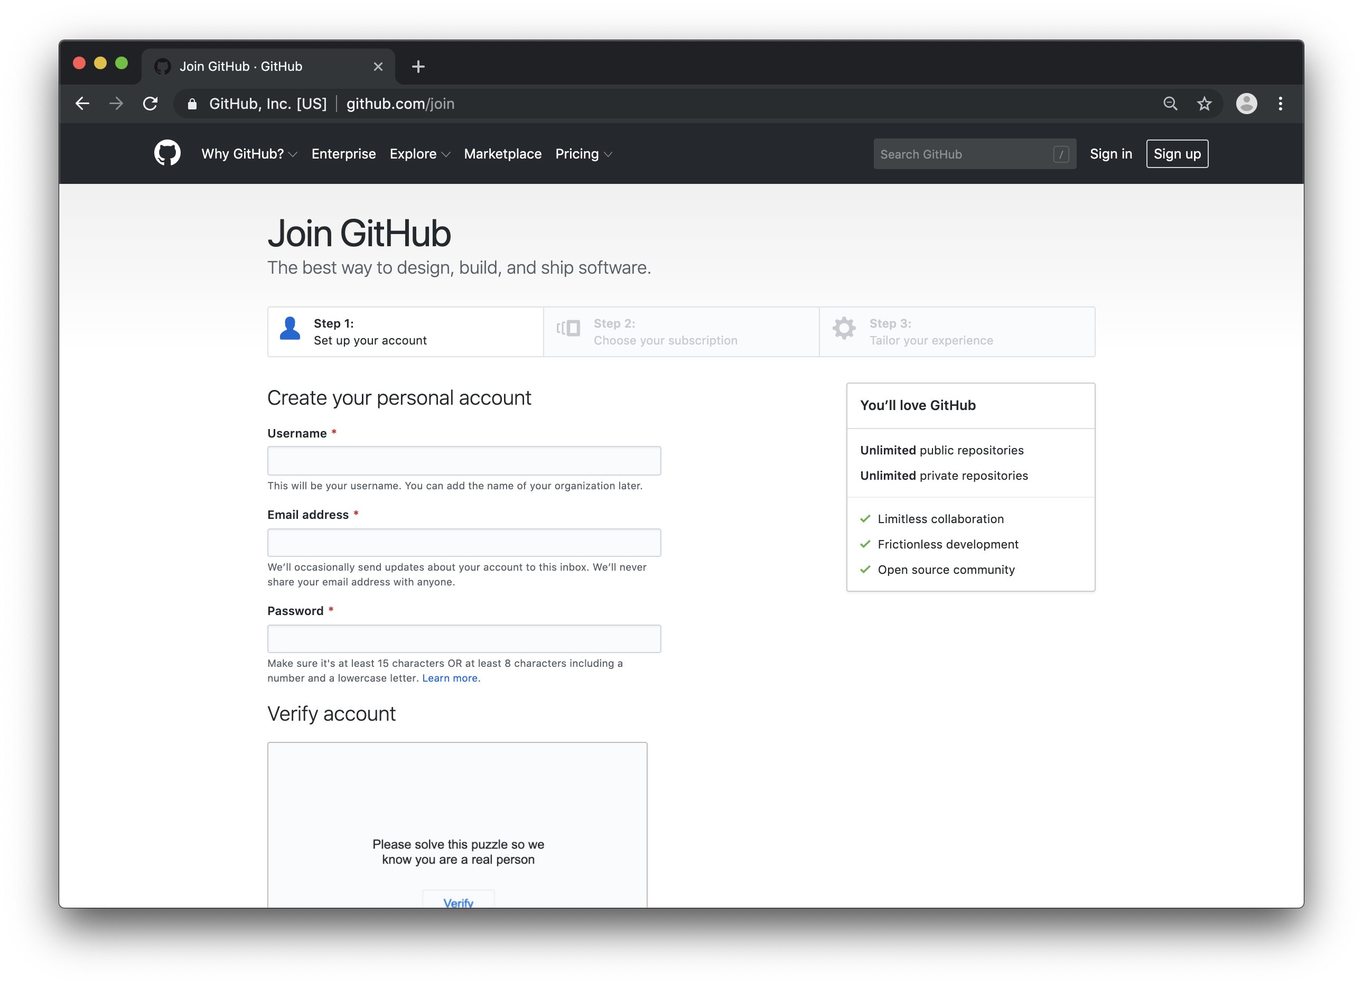This screenshot has width=1363, height=986.
Task: Click the Learn more password link
Action: tap(450, 677)
